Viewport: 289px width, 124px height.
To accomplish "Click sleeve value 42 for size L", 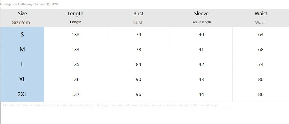I will [x=201, y=65].
